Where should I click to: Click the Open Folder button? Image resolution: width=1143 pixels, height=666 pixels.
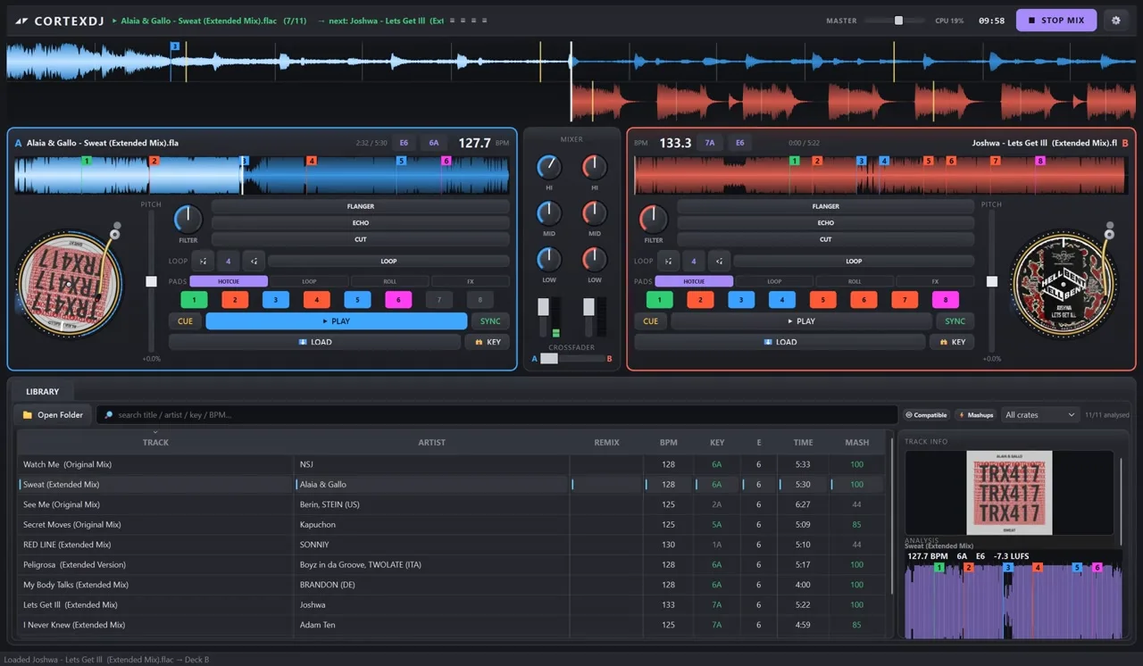point(53,415)
